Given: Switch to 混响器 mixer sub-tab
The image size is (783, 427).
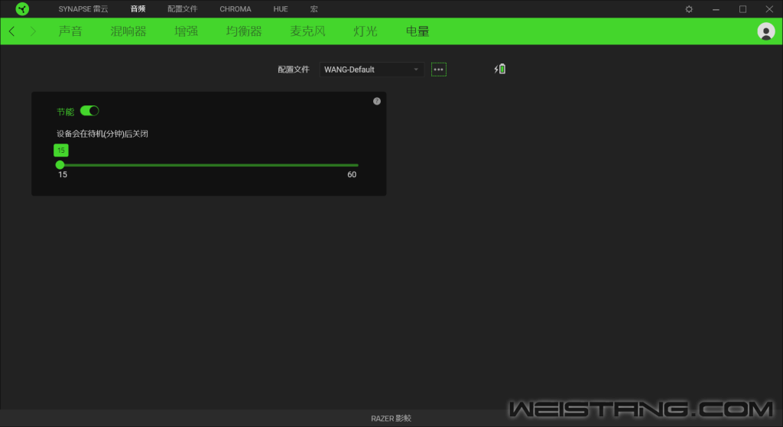Looking at the screenshot, I should pyautogui.click(x=128, y=31).
